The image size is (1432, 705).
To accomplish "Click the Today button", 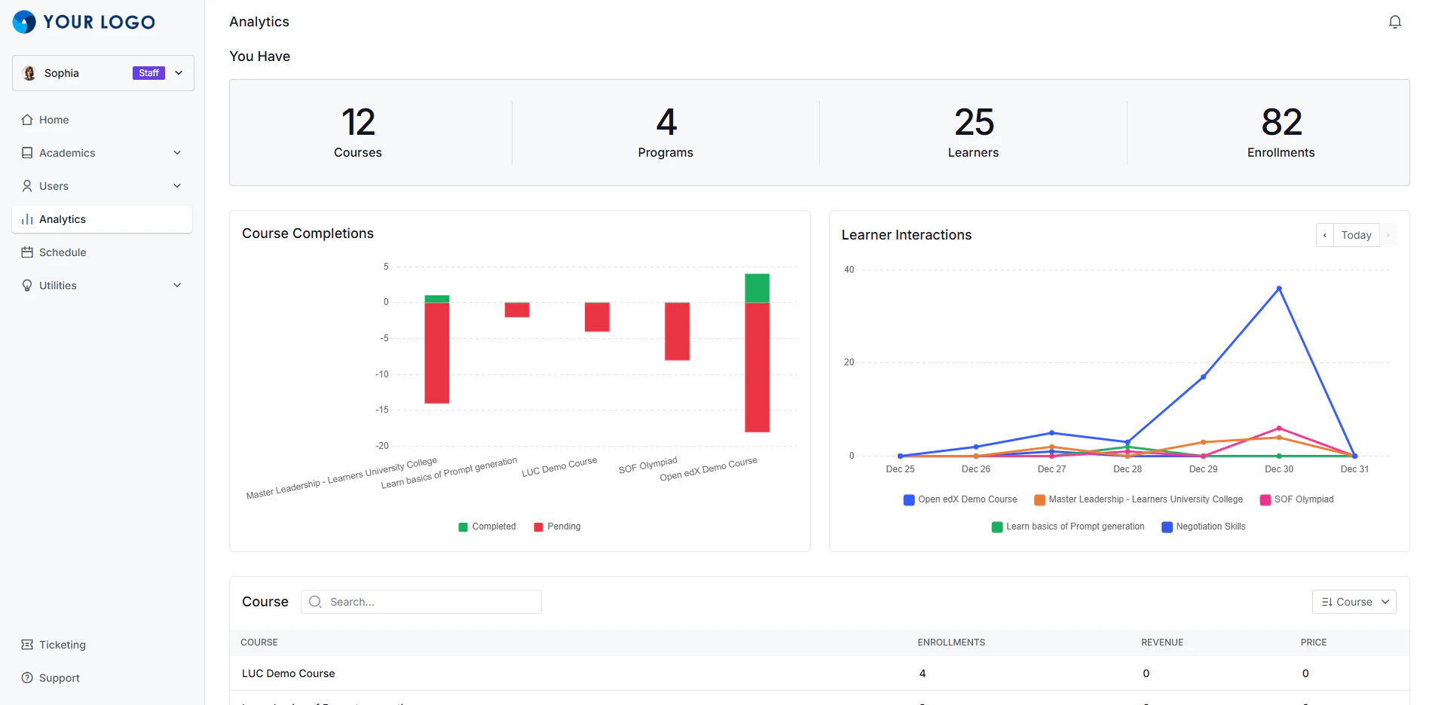I will click(x=1356, y=235).
